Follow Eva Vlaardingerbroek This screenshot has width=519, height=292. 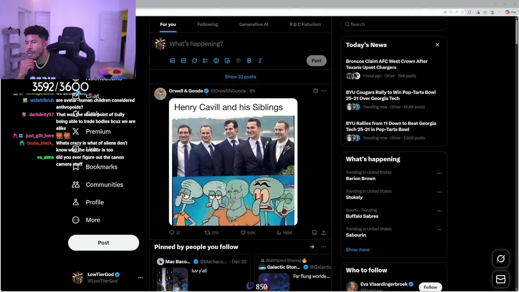(430, 287)
